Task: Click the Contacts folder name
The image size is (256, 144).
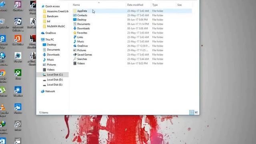Action: point(82,15)
